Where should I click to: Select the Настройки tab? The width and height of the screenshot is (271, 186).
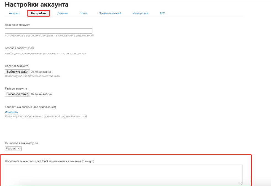[x=38, y=13]
